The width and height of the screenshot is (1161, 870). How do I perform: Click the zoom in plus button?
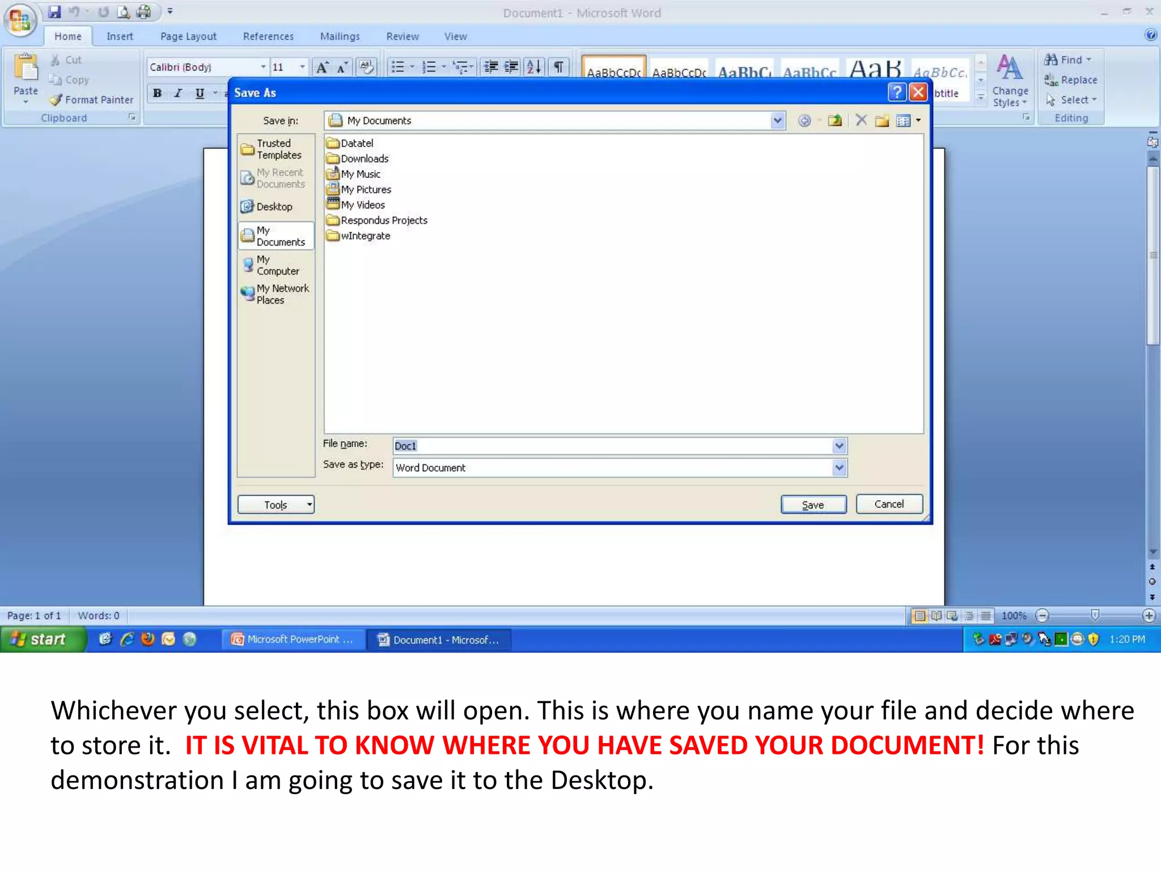tap(1149, 616)
